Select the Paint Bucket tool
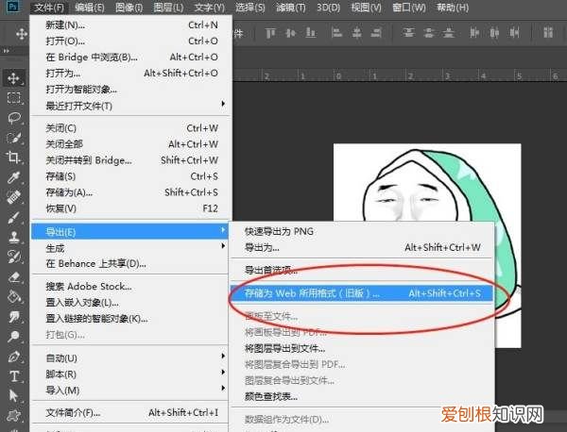The image size is (567, 432). click(x=14, y=297)
